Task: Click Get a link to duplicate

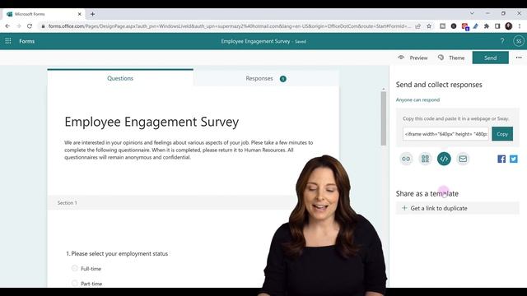Action: point(458,208)
